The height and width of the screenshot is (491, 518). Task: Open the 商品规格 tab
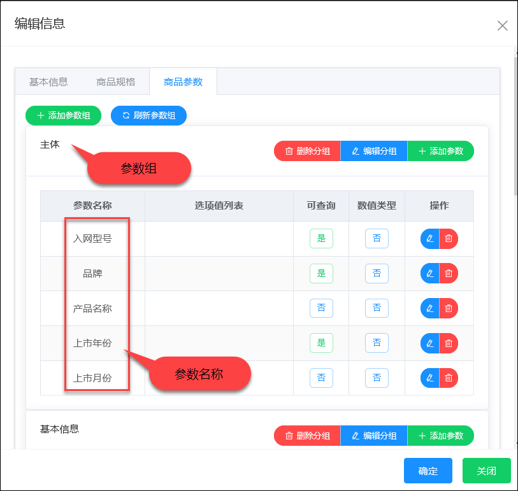116,82
